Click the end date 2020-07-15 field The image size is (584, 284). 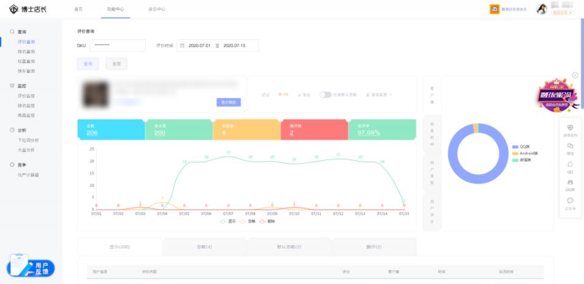(x=235, y=46)
